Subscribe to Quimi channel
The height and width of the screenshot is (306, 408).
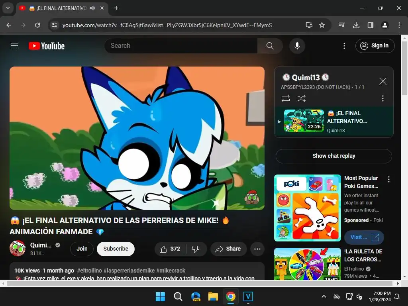116,249
